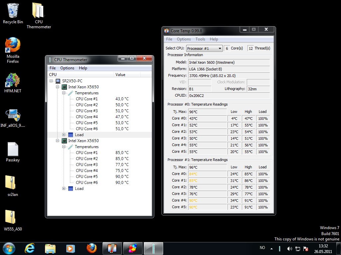Click the second Intel Xeon X5650 chip icon
The image size is (341, 255).
point(64,141)
